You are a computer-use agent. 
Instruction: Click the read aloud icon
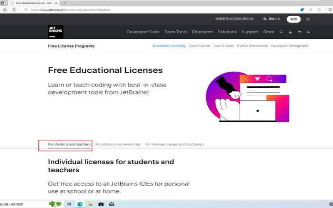click(x=311, y=10)
